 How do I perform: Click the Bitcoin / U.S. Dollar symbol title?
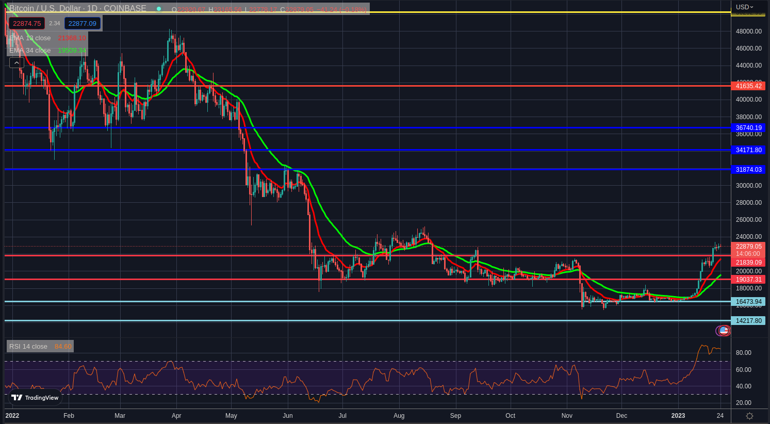point(45,9)
